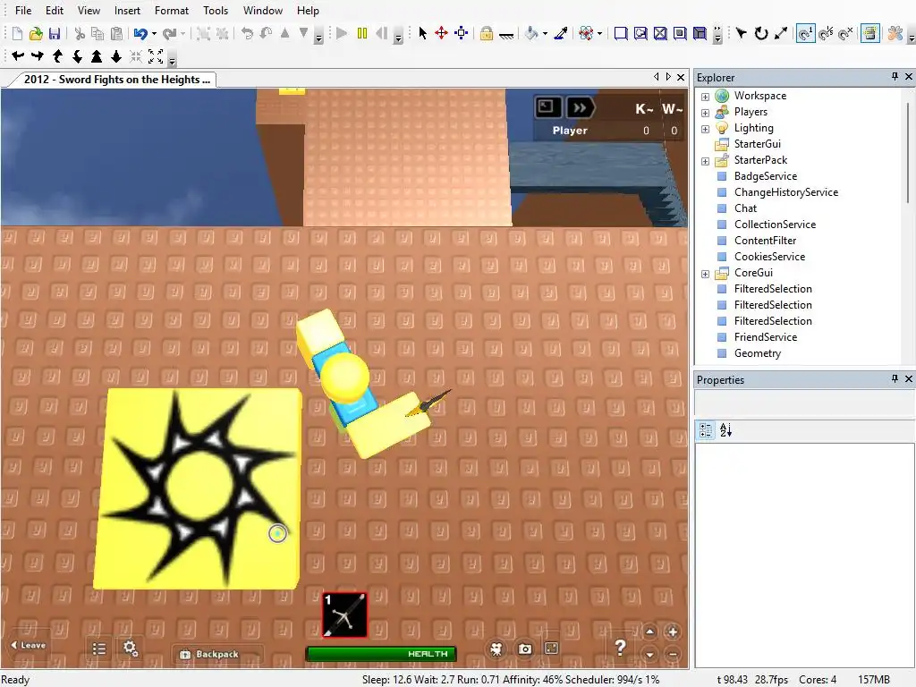The width and height of the screenshot is (916, 687).
Task: Open the Format menu
Action: coord(172,11)
